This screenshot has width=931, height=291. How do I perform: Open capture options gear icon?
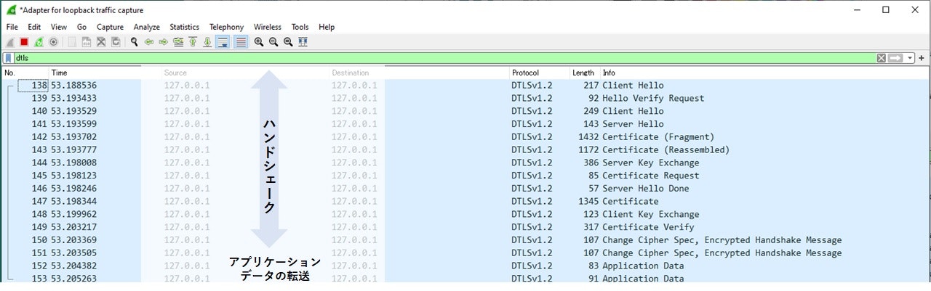(53, 42)
